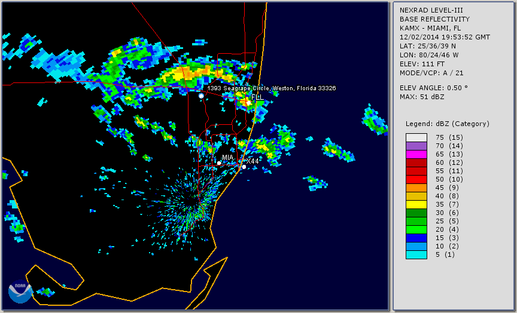
Task: Click the 'ELEV: 111 FT' text
Action: [422, 64]
